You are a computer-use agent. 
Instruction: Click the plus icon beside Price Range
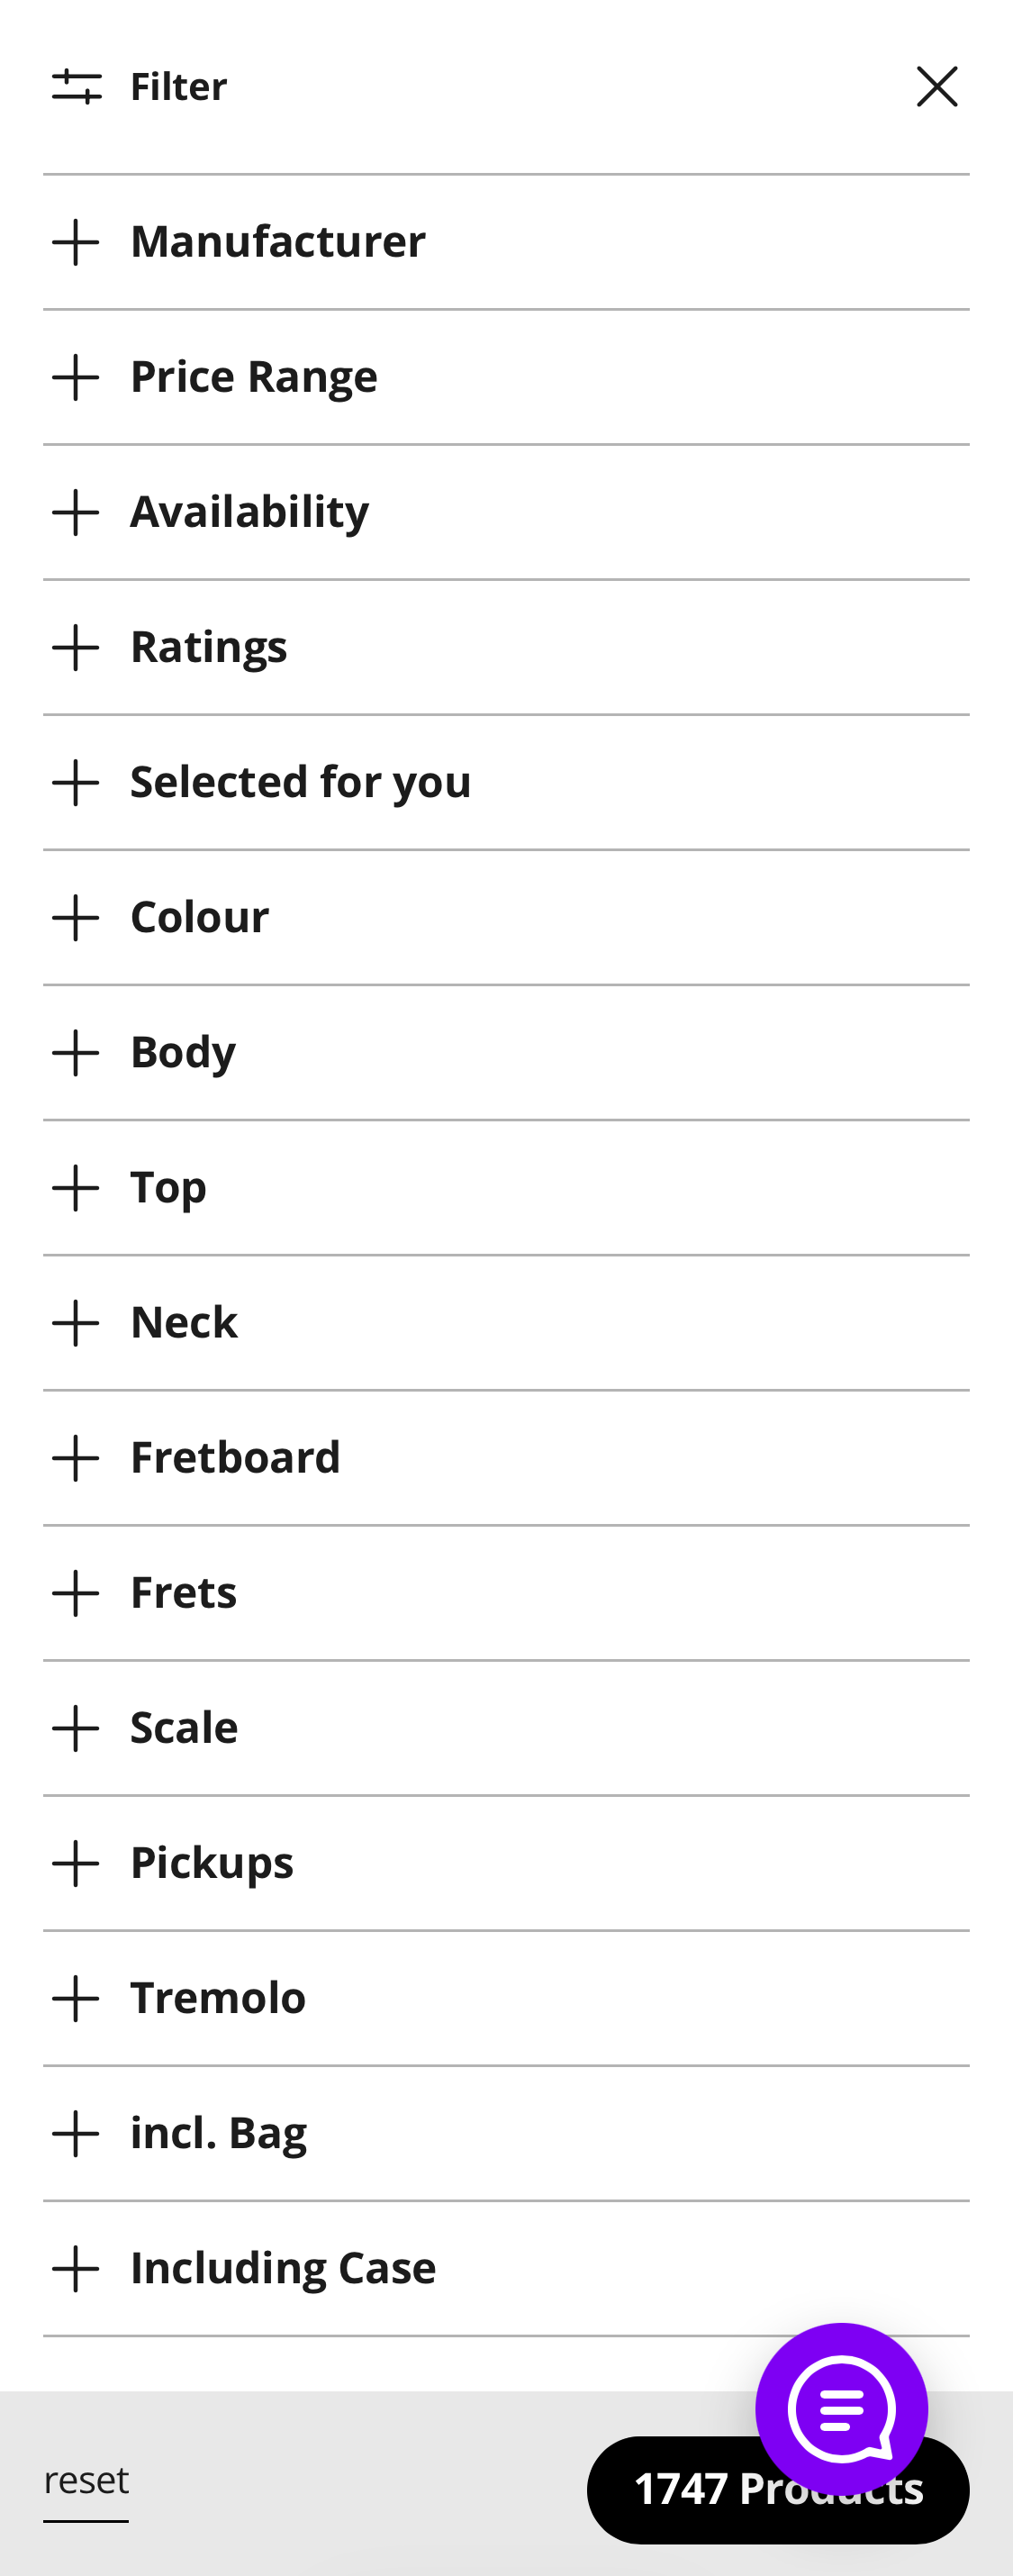click(76, 377)
